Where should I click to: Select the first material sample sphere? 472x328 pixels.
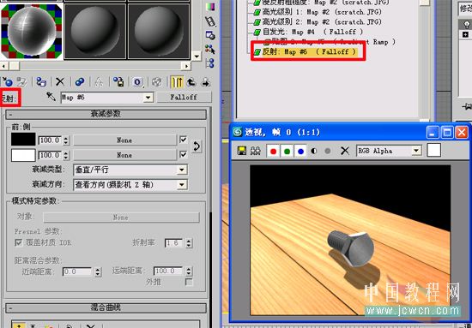point(32,30)
